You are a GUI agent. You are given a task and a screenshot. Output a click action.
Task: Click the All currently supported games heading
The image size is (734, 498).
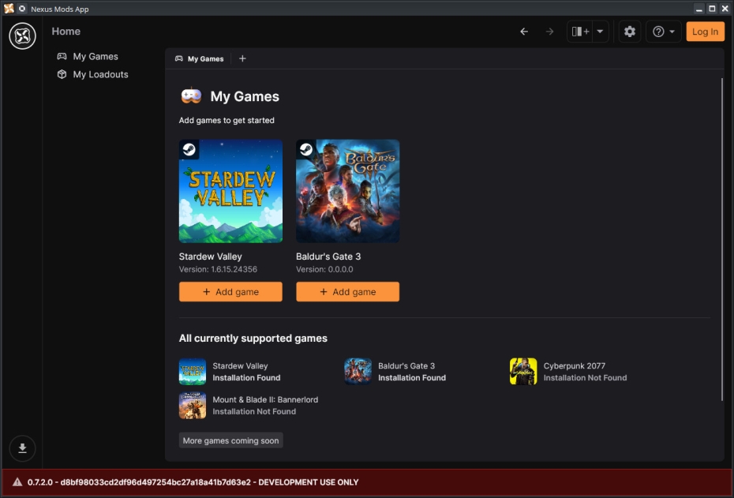(253, 339)
